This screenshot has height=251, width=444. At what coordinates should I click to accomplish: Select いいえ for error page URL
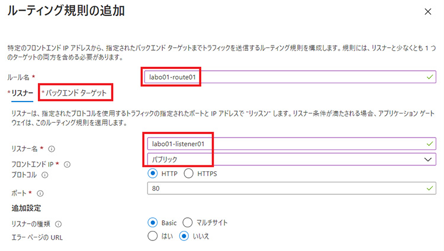coord(184,236)
